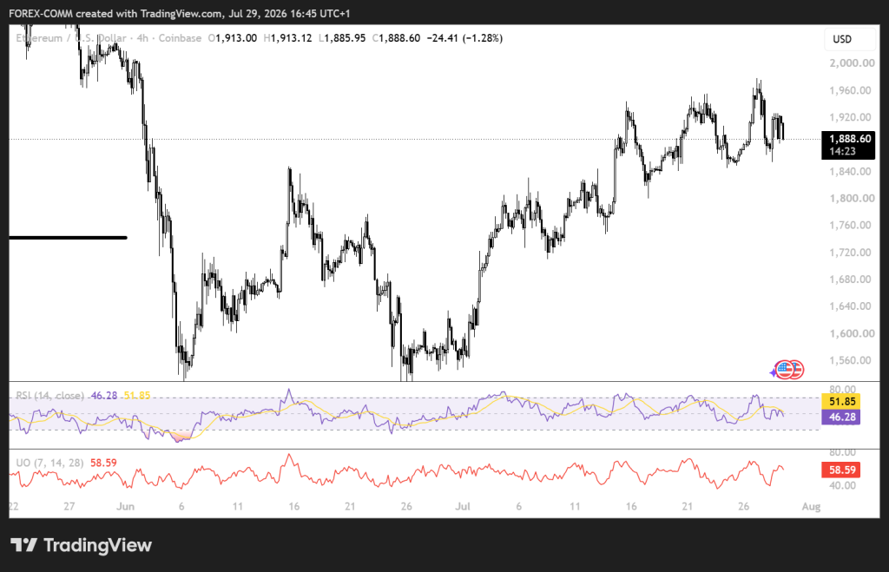Click the candle countdown 14:23
This screenshot has width=889, height=572.
tap(842, 151)
